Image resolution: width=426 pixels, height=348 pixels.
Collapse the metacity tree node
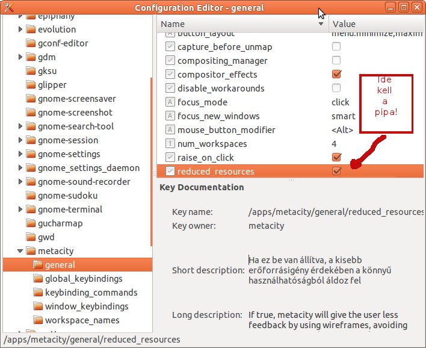coord(20,250)
